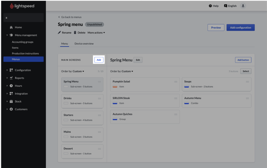Click the Help question mark icon

point(210,6)
